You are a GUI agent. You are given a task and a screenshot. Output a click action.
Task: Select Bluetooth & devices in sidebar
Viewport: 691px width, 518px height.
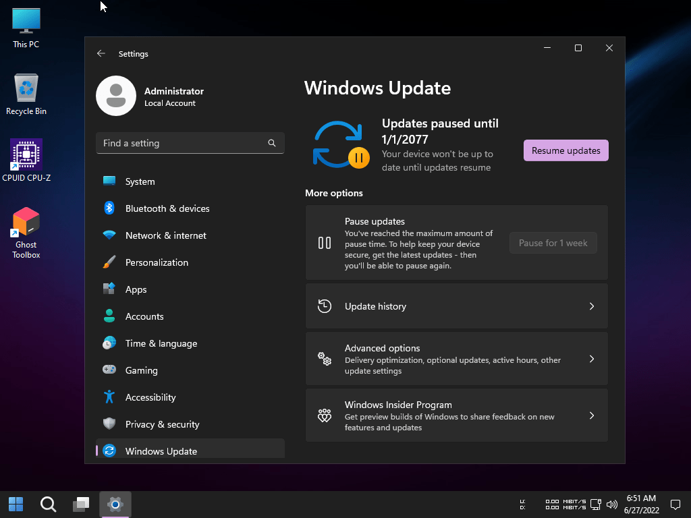pos(167,208)
